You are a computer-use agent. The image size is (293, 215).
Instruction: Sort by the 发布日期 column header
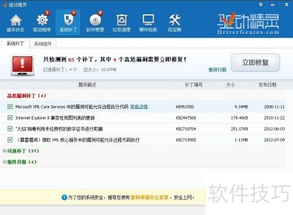(x=267, y=84)
